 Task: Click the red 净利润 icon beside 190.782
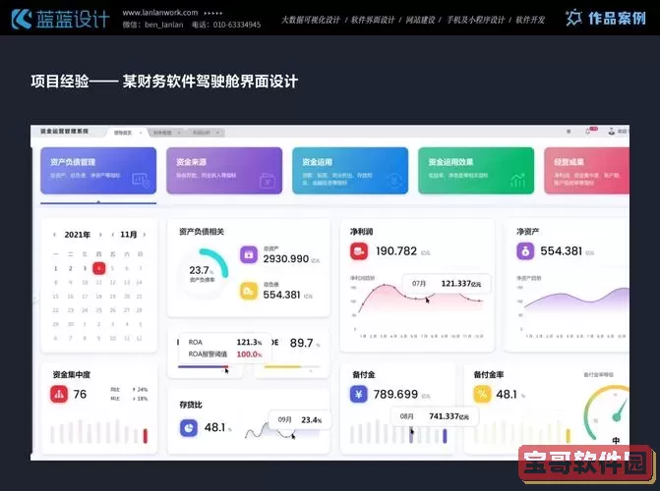coord(359,251)
